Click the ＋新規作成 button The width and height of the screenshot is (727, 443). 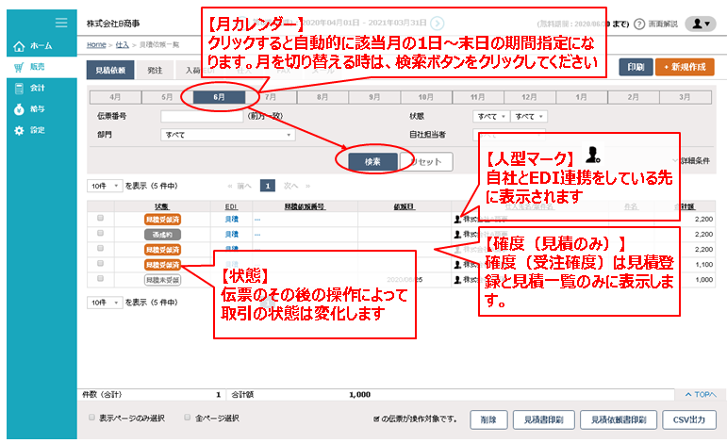coord(686,68)
